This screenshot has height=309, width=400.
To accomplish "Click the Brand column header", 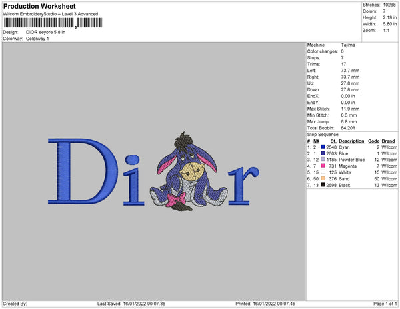I will [x=388, y=141].
